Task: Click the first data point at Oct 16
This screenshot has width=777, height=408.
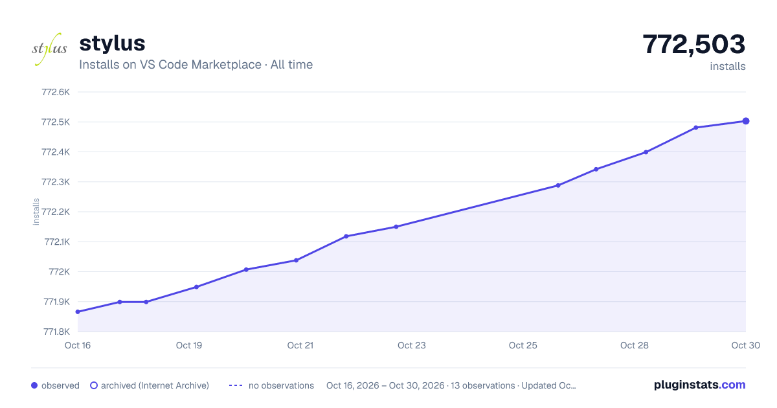Action: (x=78, y=312)
